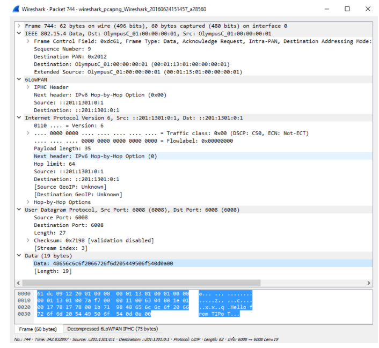
Task: Select the Data: 48656c6c6f... hex row
Action: 202,263
